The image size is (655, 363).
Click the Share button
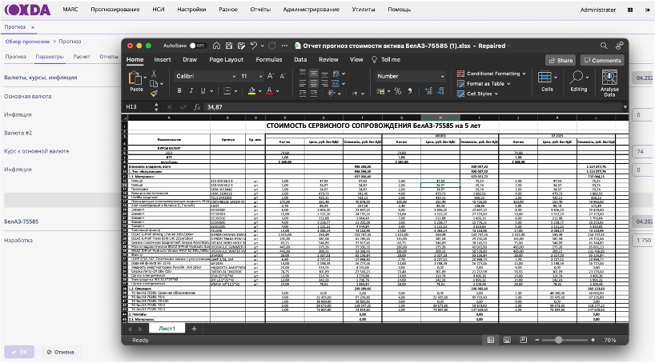(x=561, y=60)
